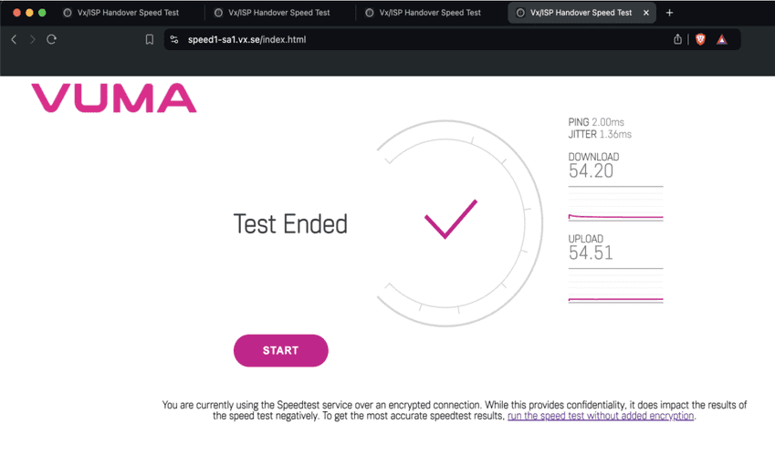Bookmark this page with the bookmark icon
This screenshot has width=775, height=465.
[150, 39]
